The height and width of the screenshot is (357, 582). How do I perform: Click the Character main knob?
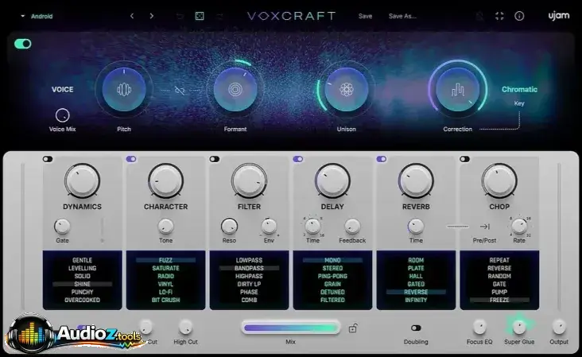[x=165, y=180]
